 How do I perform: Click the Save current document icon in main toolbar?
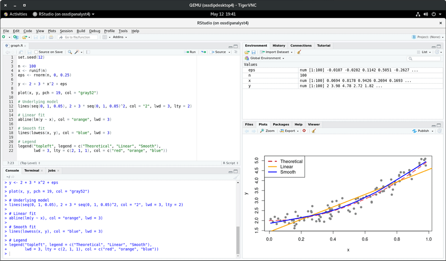coord(36,37)
